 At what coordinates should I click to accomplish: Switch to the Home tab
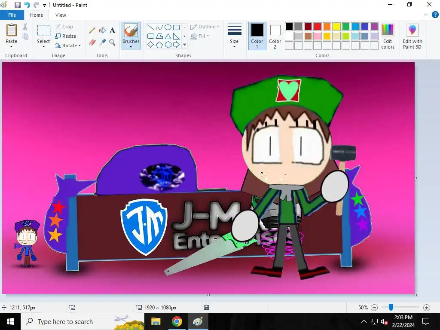pos(37,15)
